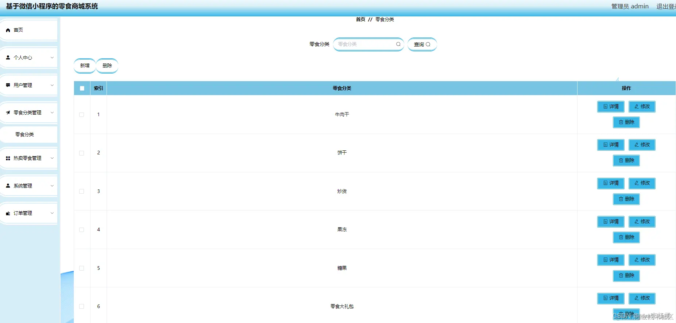Image resolution: width=676 pixels, height=323 pixels.
Task: Delete the 炒货 row
Action: pyautogui.click(x=626, y=199)
